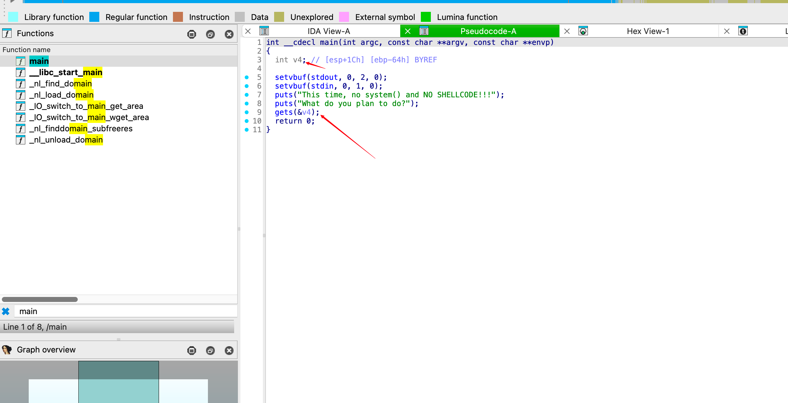Viewport: 788px width, 403px height.
Task: Click the Pseudocode-A tab icon
Action: point(424,31)
